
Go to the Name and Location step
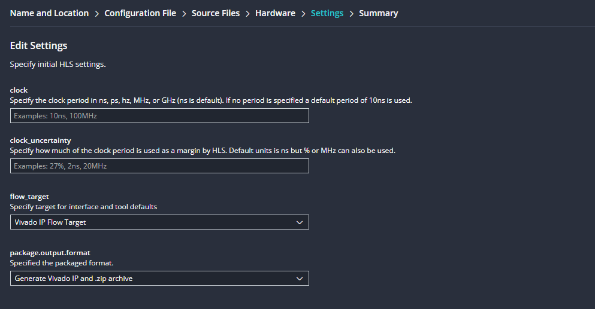pyautogui.click(x=49, y=13)
